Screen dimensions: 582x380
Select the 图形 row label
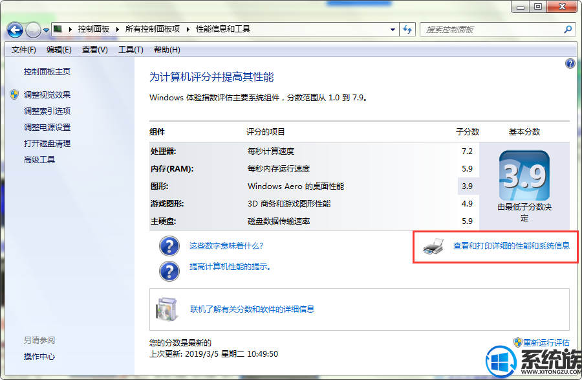(x=160, y=186)
